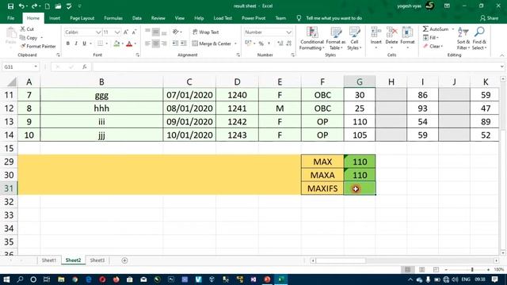Viewport: 507px width, 285px height.
Task: Open the Cell Styles gallery
Action: (x=354, y=39)
